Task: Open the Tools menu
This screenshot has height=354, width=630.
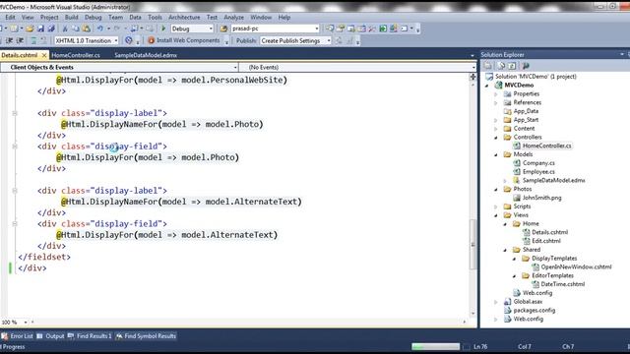Action: click(155, 18)
